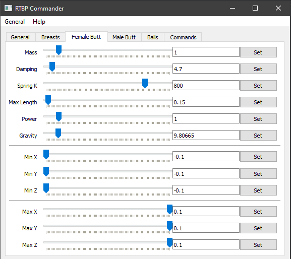Maximize the RTBP Commander window

(255, 8)
